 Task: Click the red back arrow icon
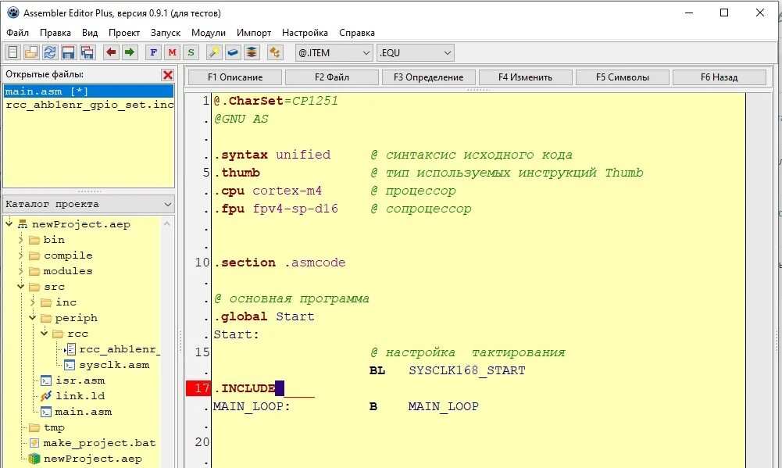tap(111, 52)
